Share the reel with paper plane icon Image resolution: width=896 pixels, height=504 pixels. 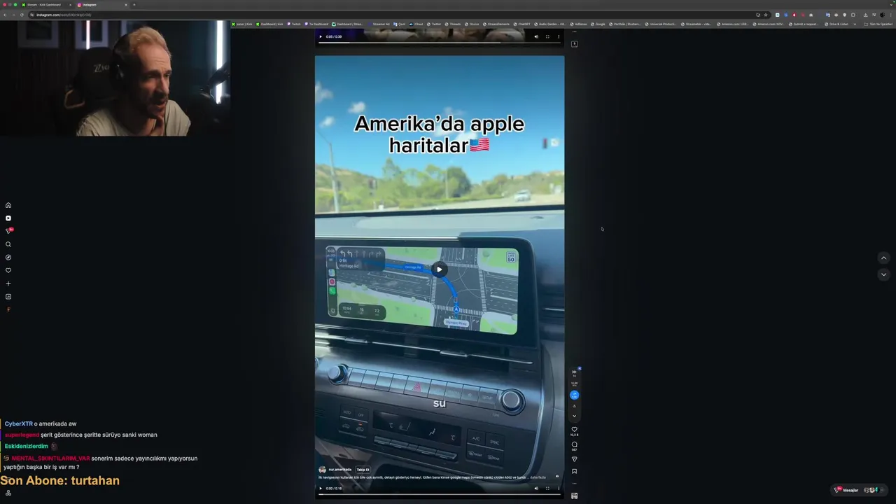click(574, 459)
